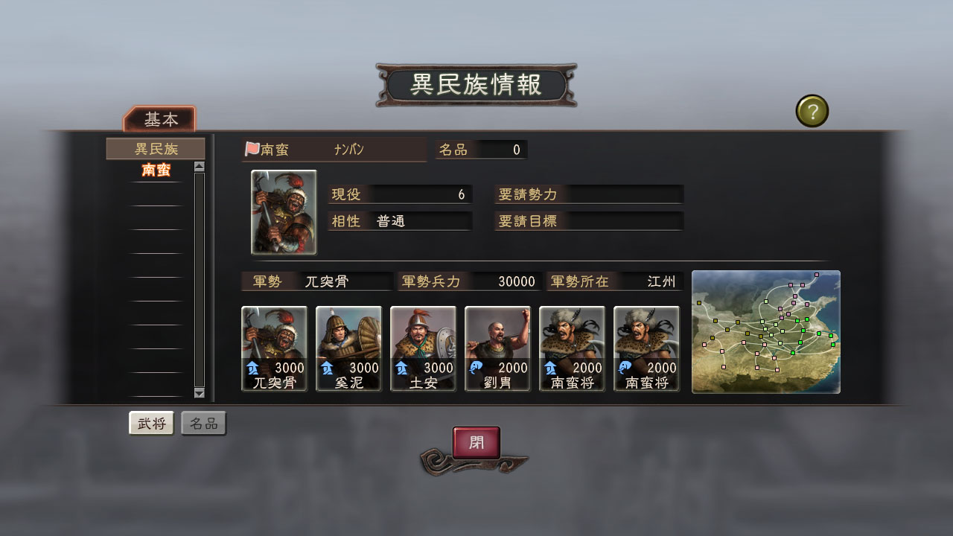
Task: Select the 土安 officer portrait card
Action: [x=423, y=348]
